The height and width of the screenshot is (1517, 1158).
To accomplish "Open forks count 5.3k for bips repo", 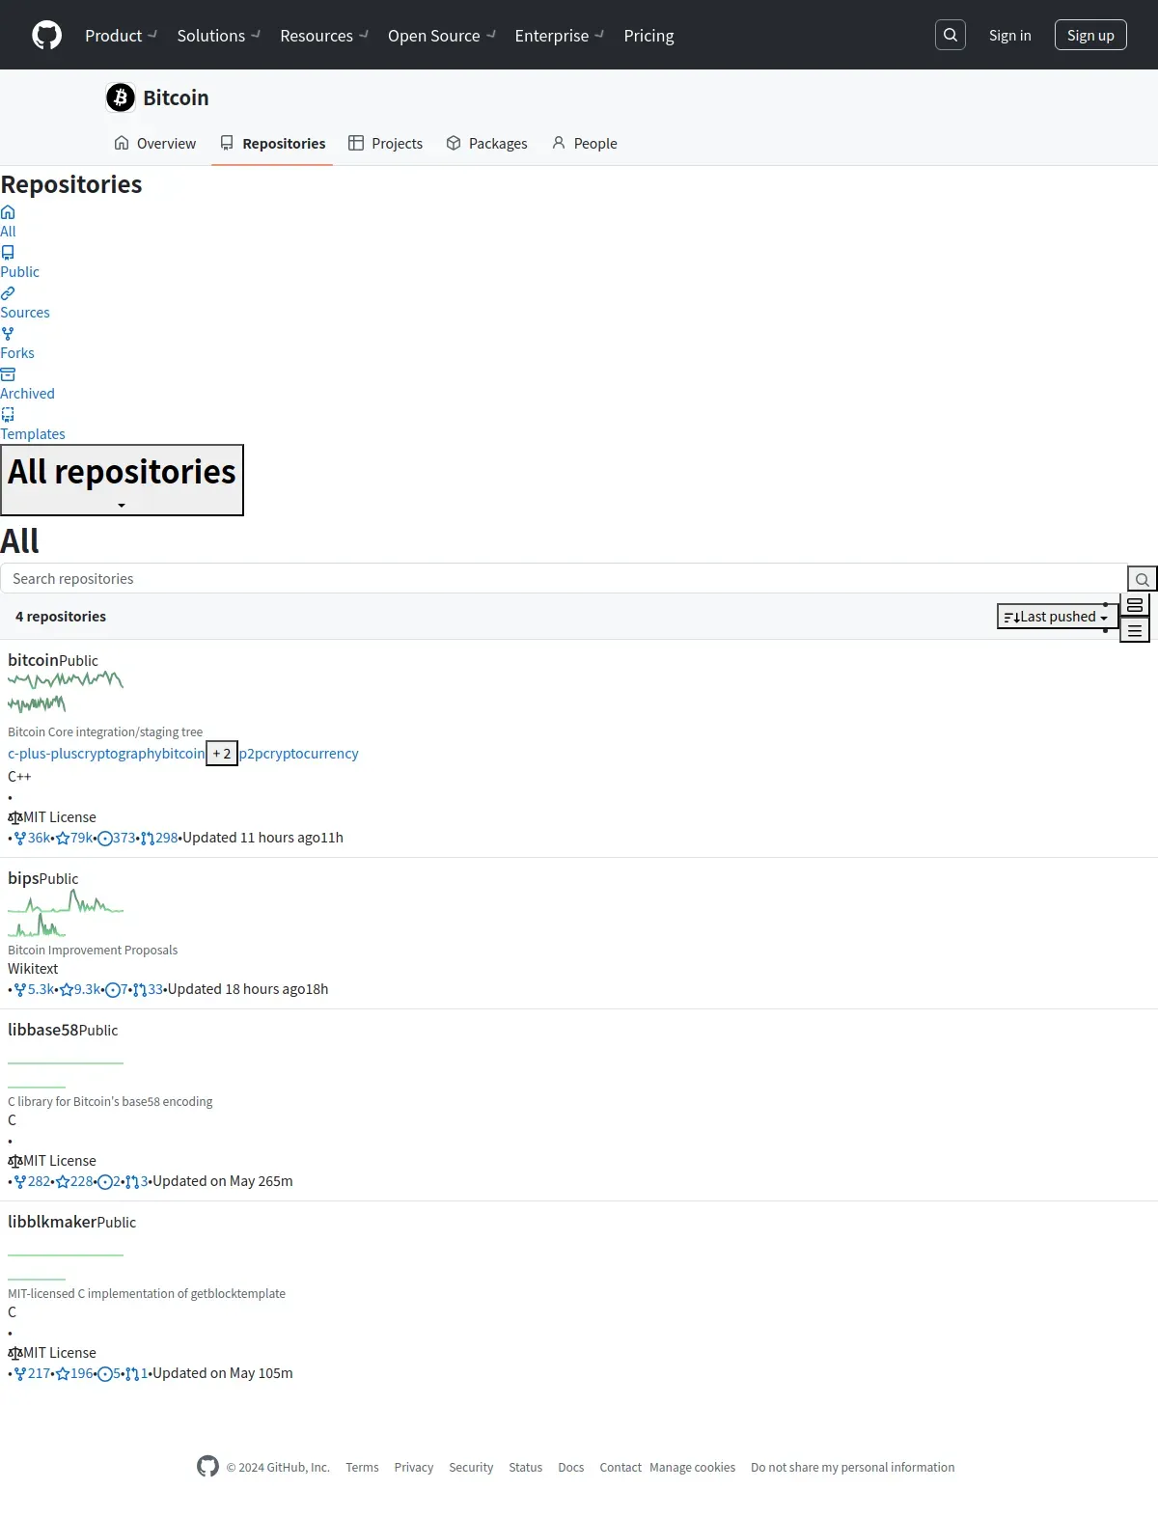I will point(34,989).
